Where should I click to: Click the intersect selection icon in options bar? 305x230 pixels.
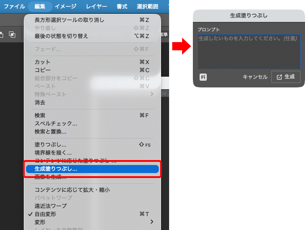[12, 35]
